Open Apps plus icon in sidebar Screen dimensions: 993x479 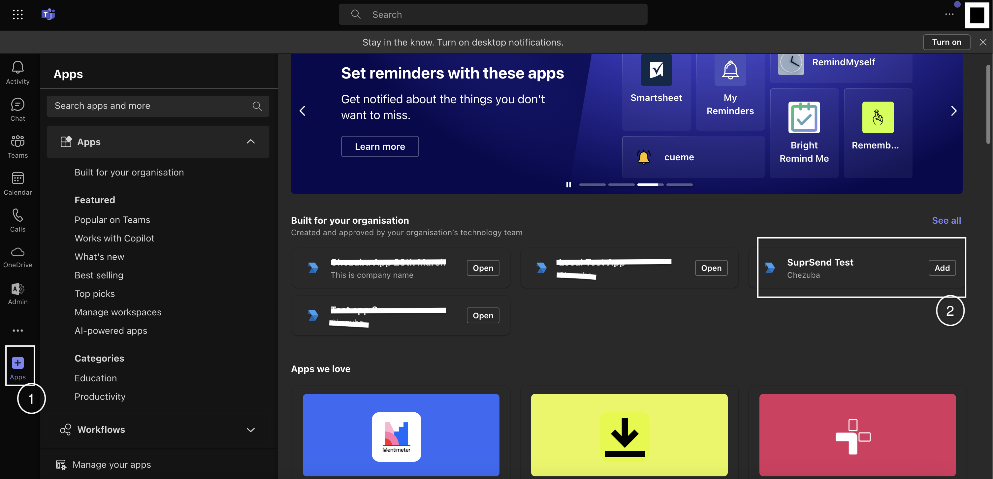pos(18,363)
